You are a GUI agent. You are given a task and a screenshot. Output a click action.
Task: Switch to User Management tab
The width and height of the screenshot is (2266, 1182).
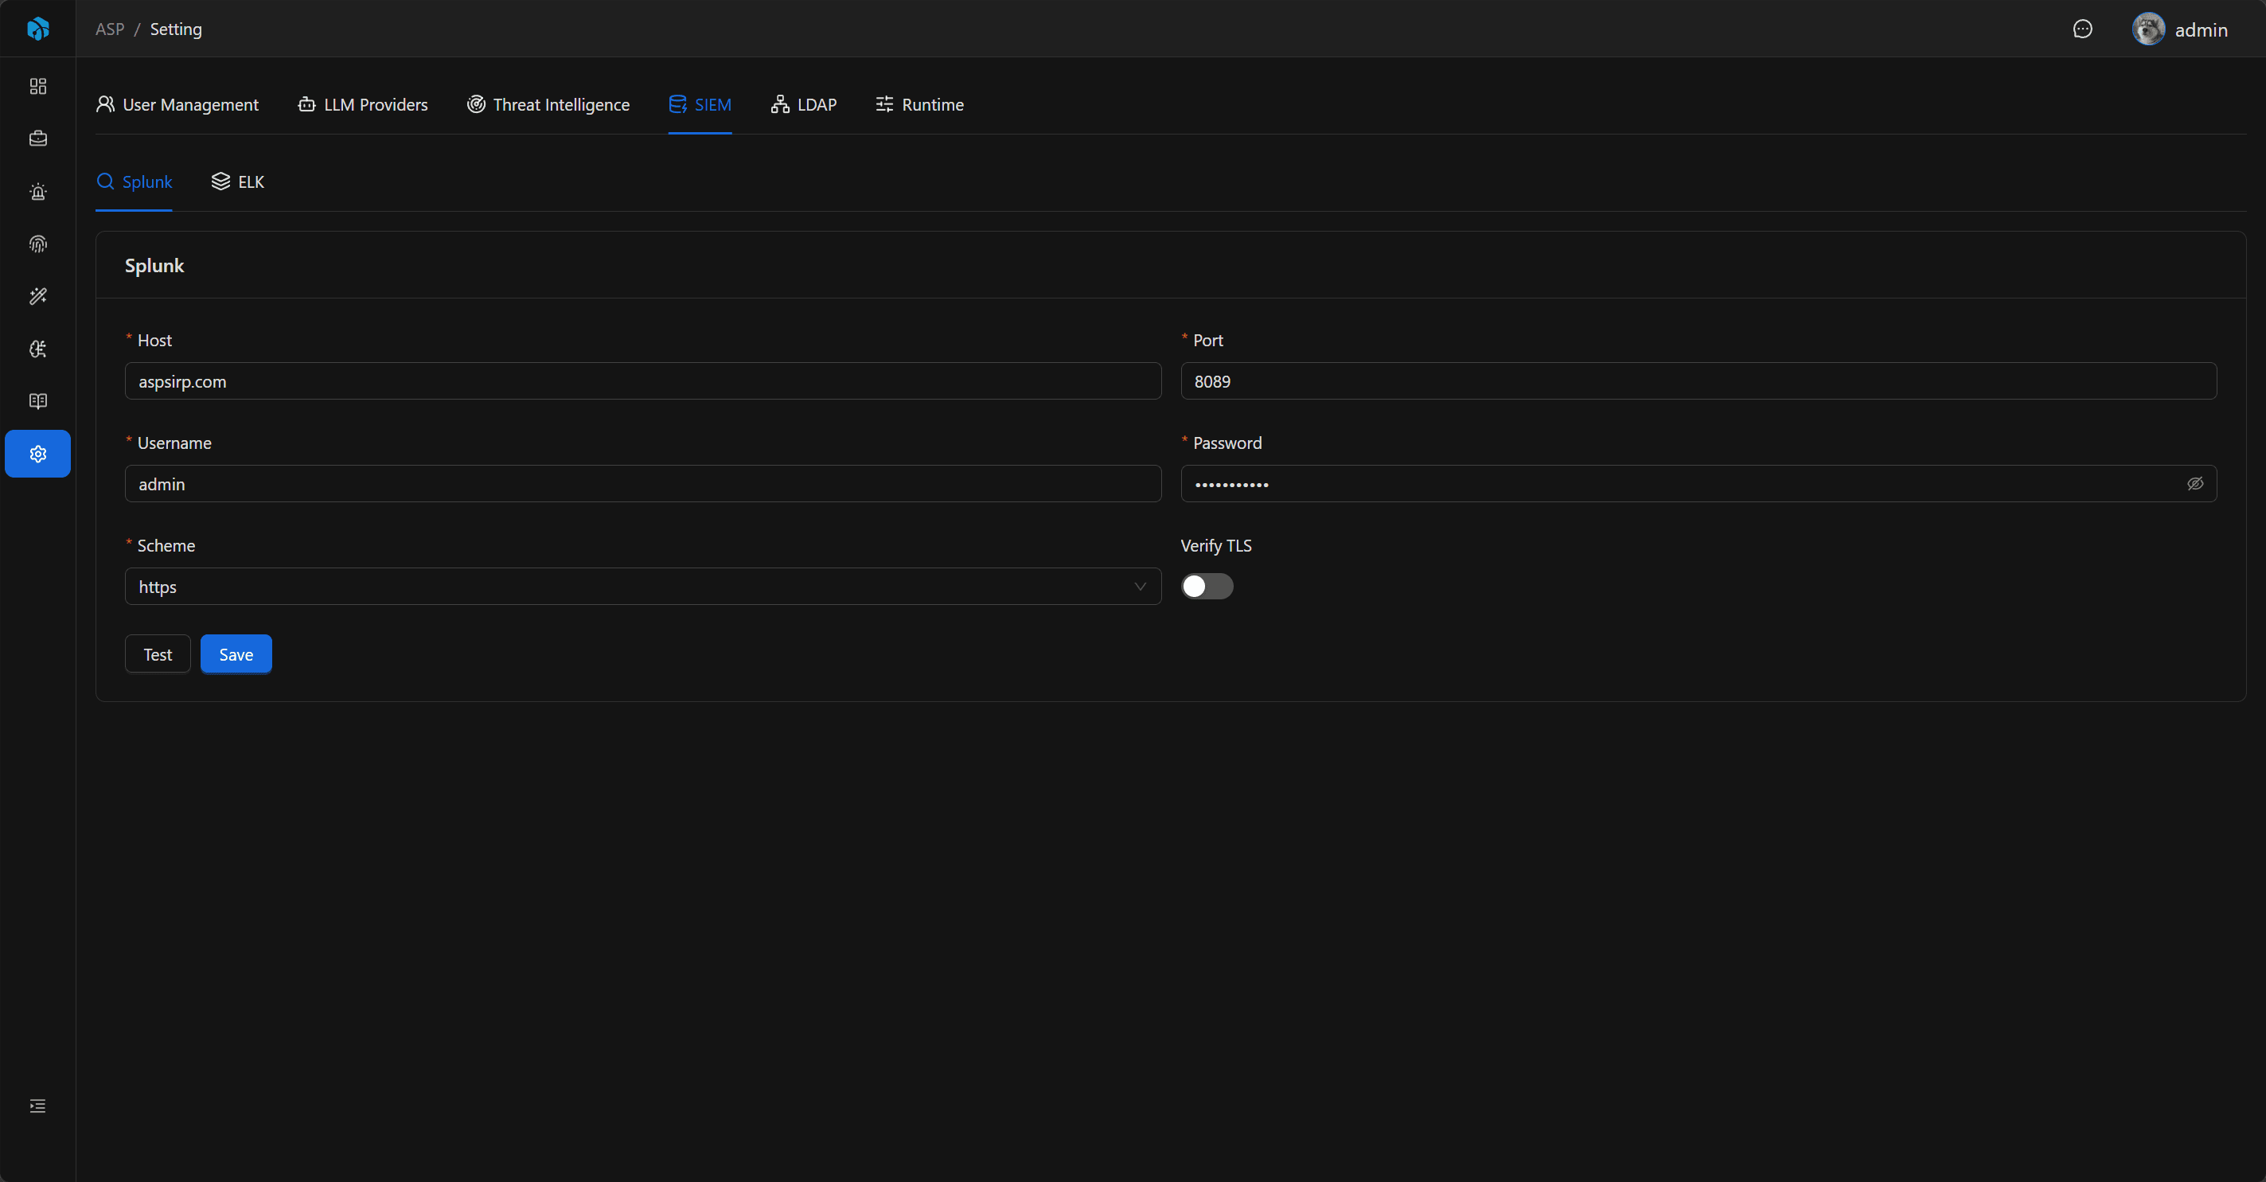click(177, 104)
